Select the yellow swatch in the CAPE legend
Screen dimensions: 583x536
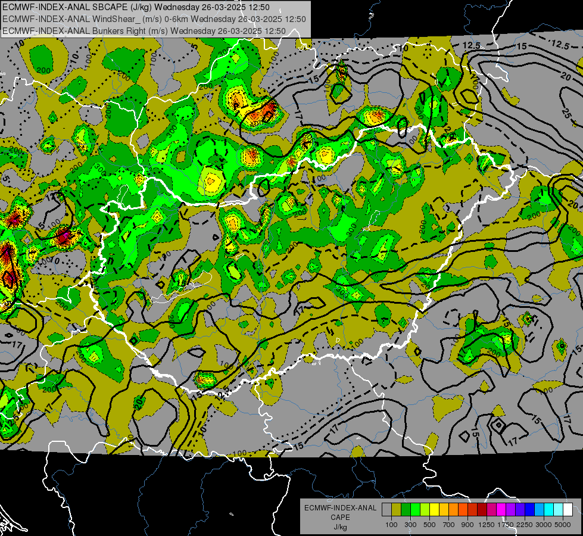tap(434, 509)
